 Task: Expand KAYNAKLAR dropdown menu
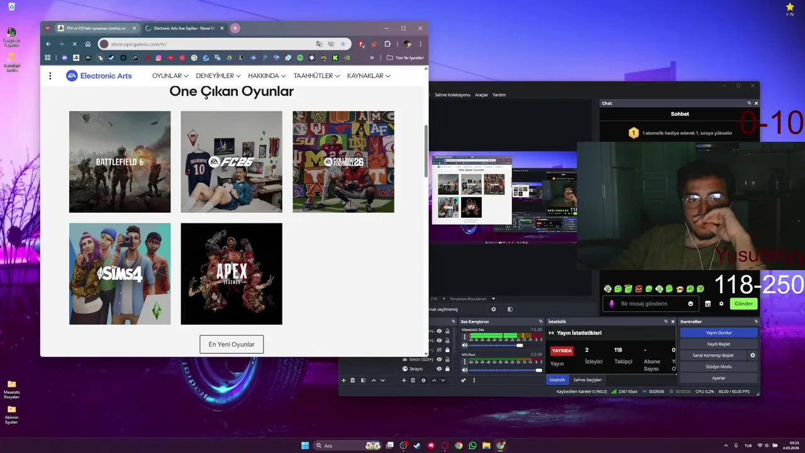coord(369,75)
